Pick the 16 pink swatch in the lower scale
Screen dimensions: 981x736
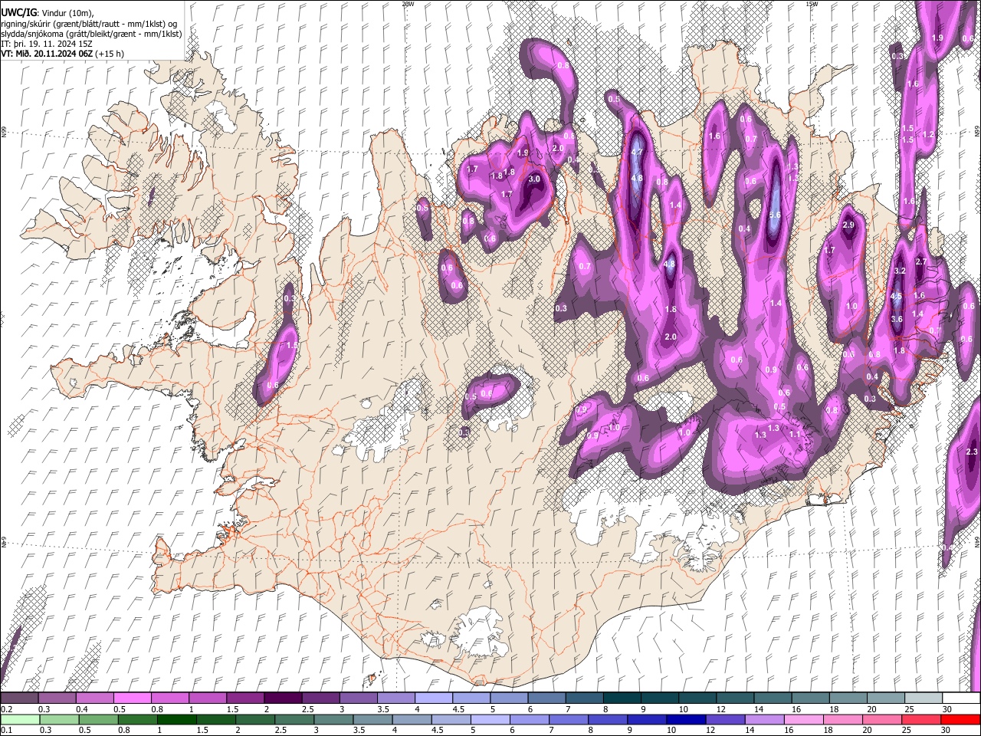(x=804, y=719)
